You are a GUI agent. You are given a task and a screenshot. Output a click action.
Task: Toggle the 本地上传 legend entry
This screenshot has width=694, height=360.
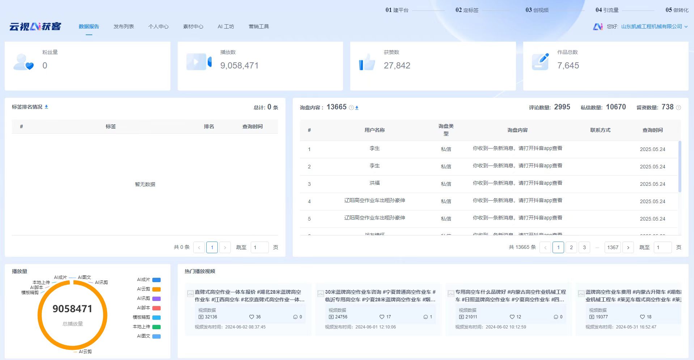147,327
